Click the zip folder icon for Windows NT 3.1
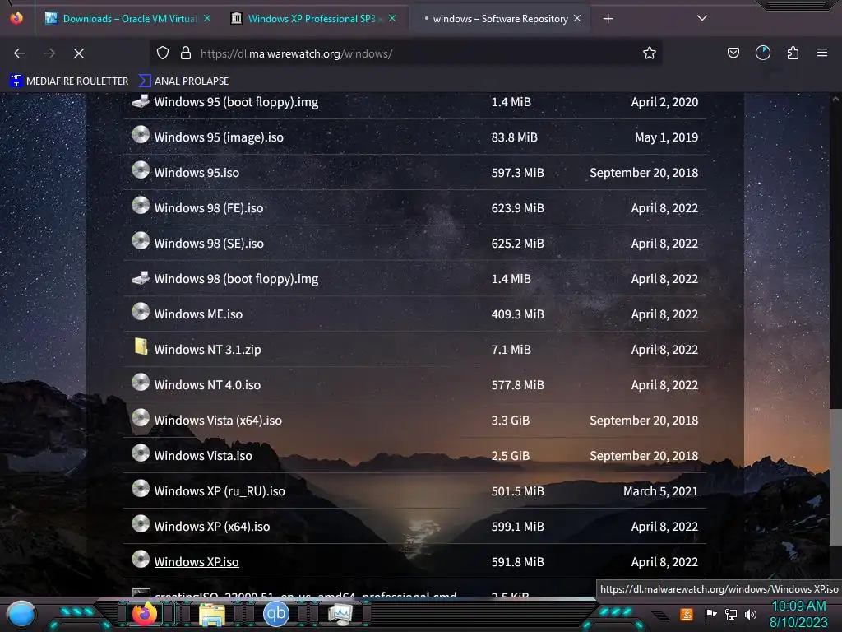842x632 pixels. point(141,346)
